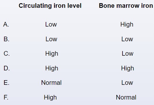Click row C's 'High' circulating iron value
This screenshot has height=105, width=154.
pyautogui.click(x=52, y=54)
